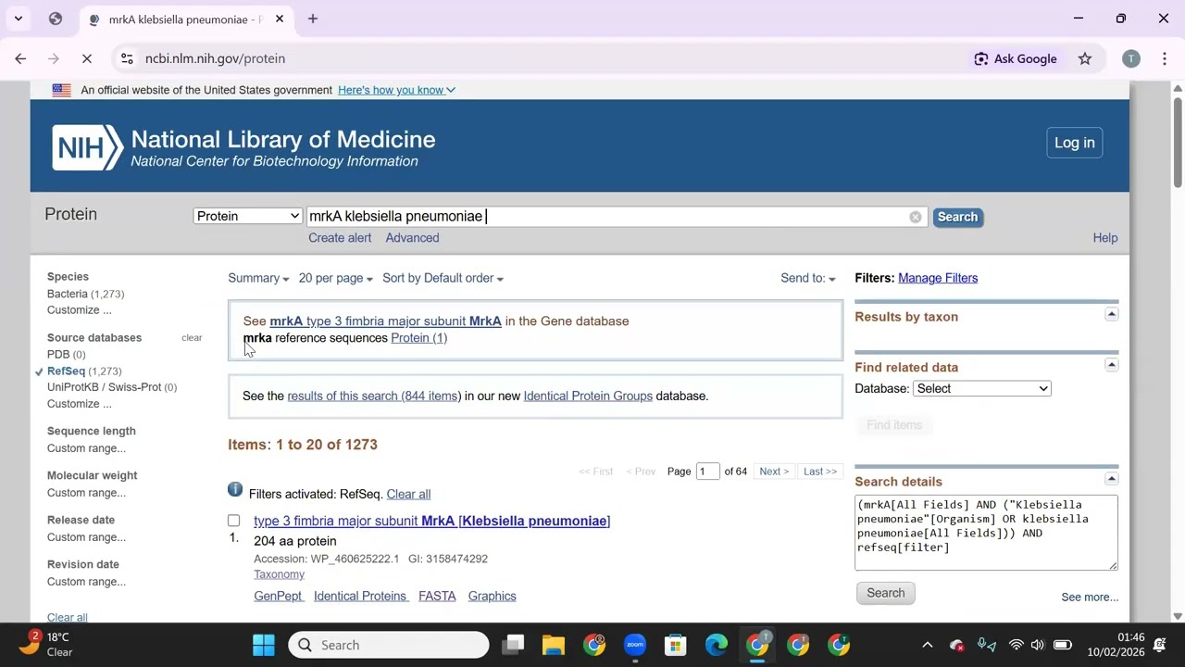1185x667 pixels.
Task: Click the info icon beside Filters activated
Action: pos(235,489)
